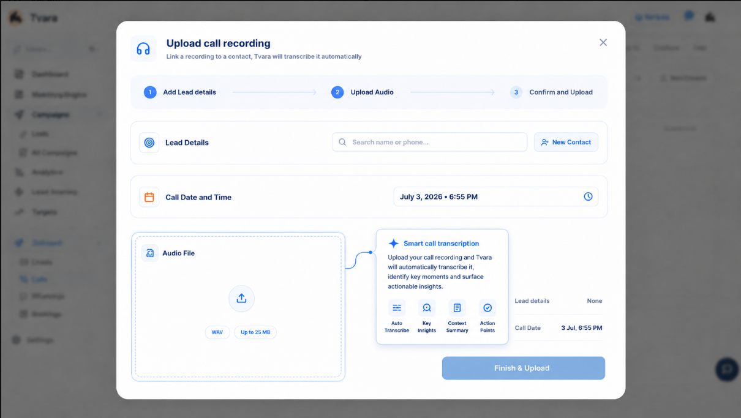This screenshot has width=741, height=418.
Task: Click the None value for Lead details
Action: [594, 301]
